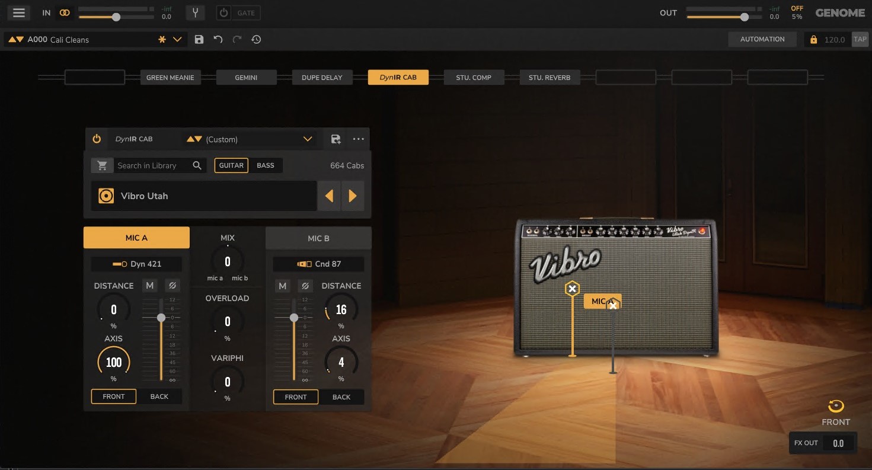Open the hamburger main menu
This screenshot has width=872, height=470.
click(x=19, y=12)
